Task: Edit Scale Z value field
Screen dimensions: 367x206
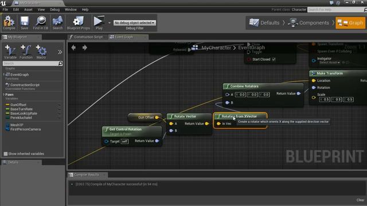Action: coord(349,99)
